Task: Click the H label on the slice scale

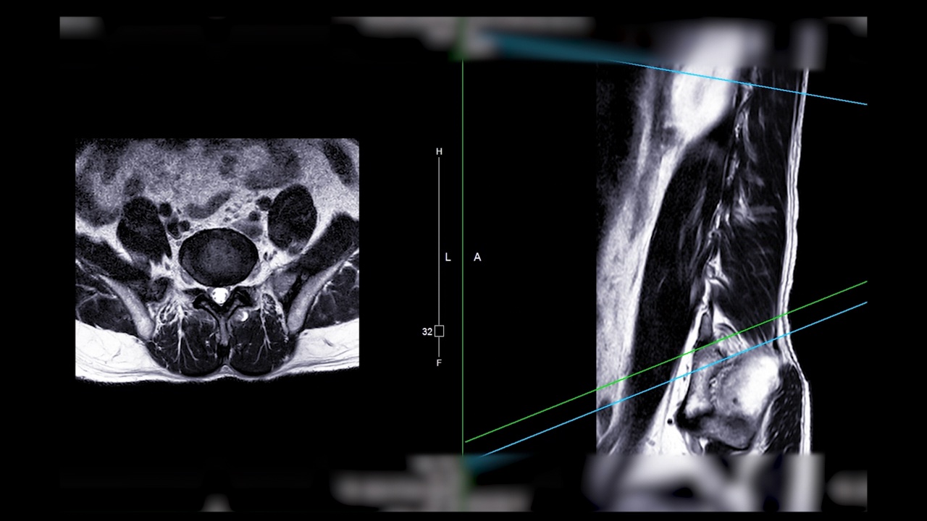Action: click(439, 151)
